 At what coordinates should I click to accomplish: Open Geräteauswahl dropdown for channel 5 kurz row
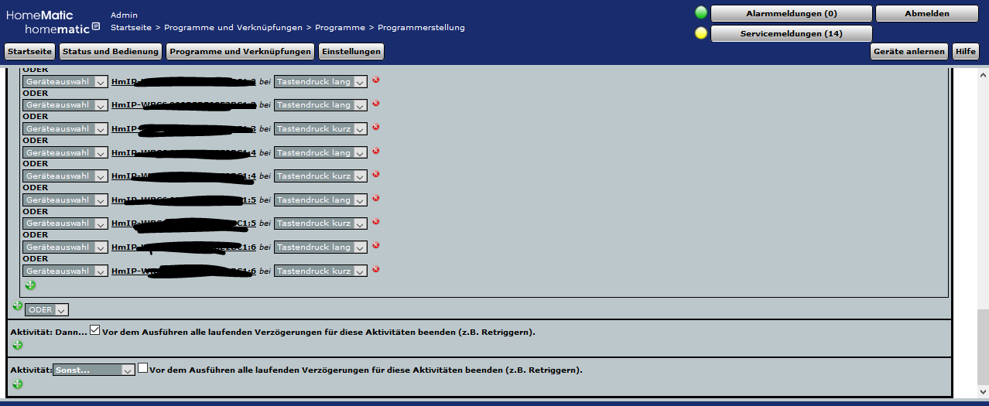coord(65,223)
